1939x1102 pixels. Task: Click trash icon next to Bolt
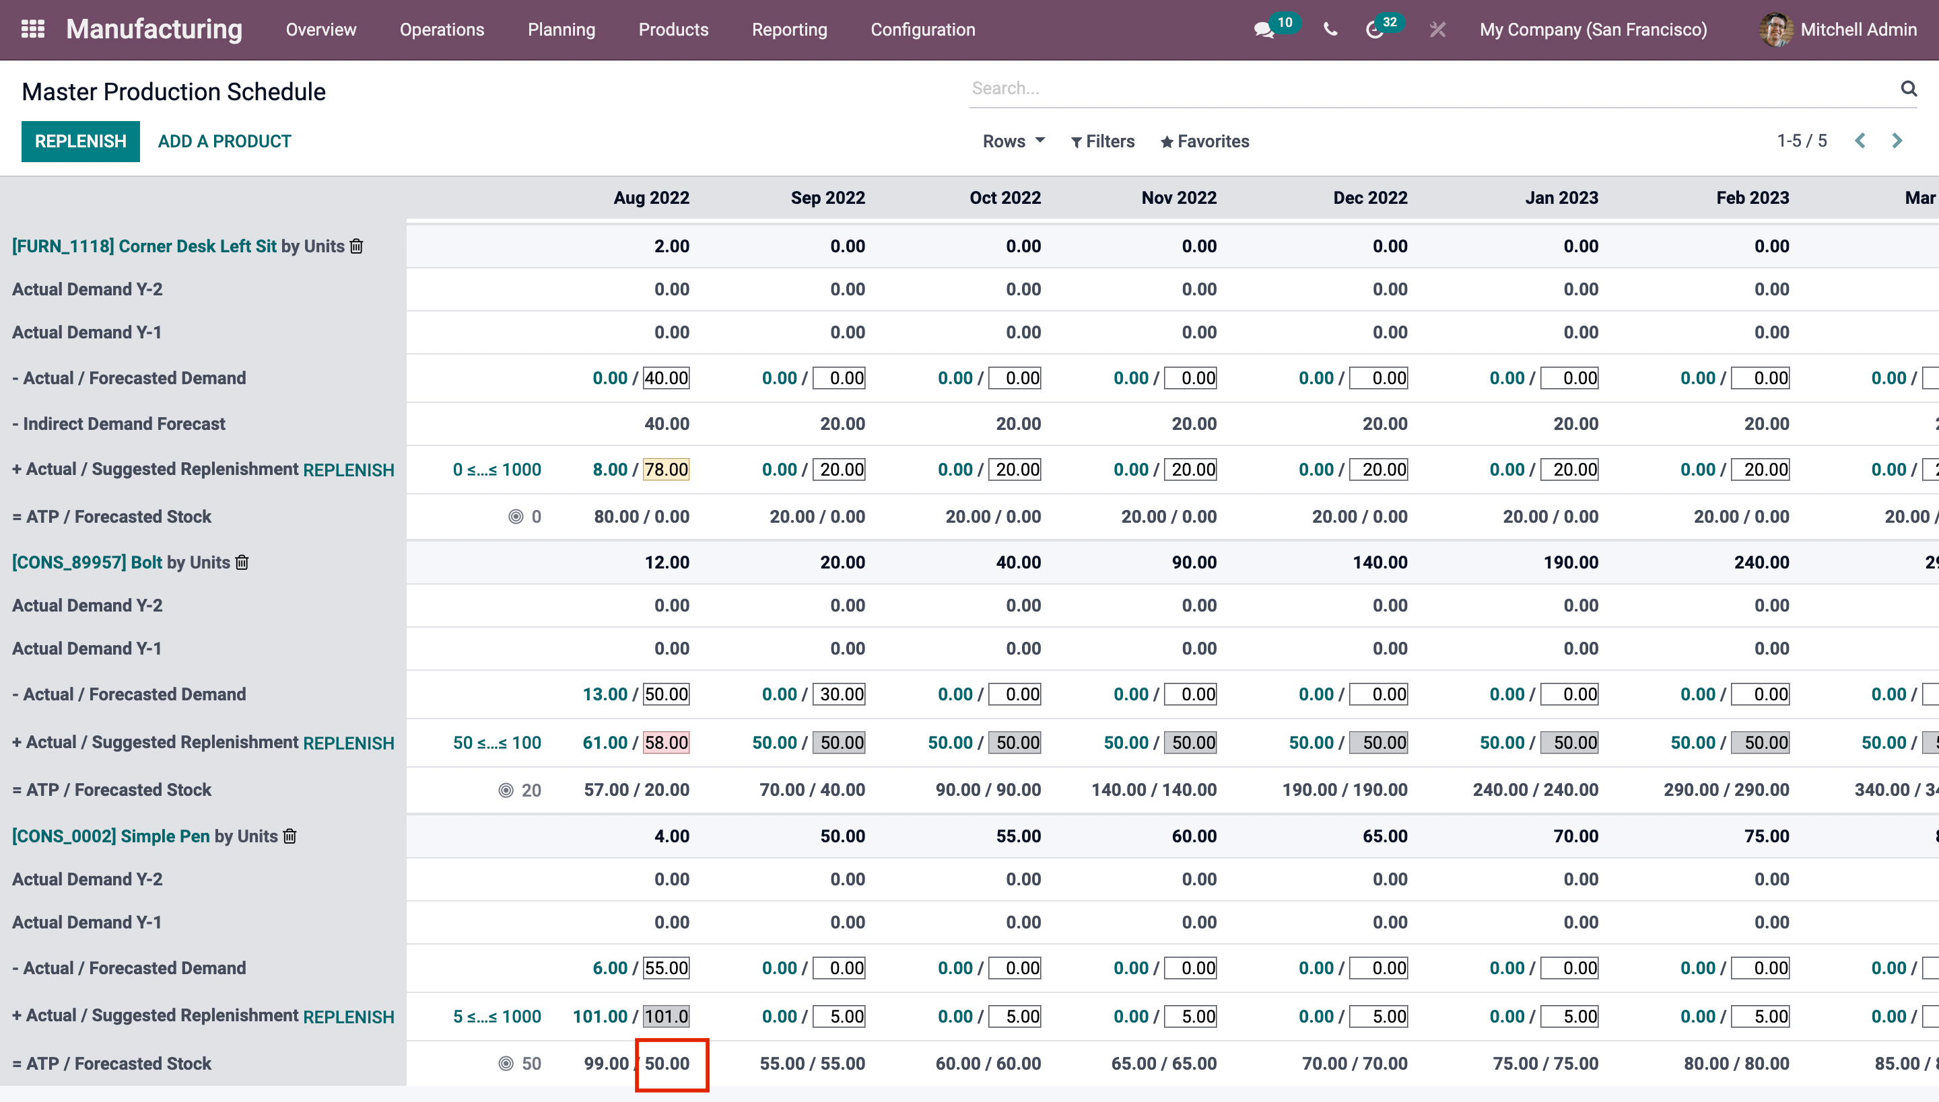[242, 562]
